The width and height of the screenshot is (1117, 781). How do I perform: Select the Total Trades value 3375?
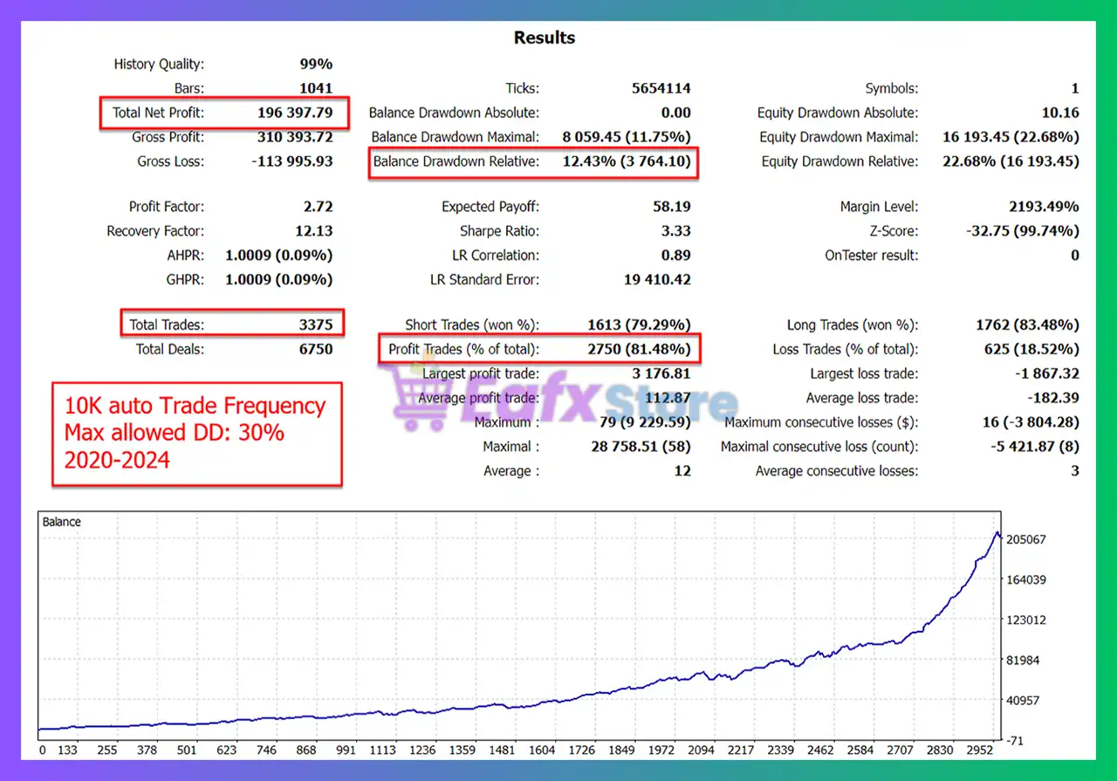(315, 325)
